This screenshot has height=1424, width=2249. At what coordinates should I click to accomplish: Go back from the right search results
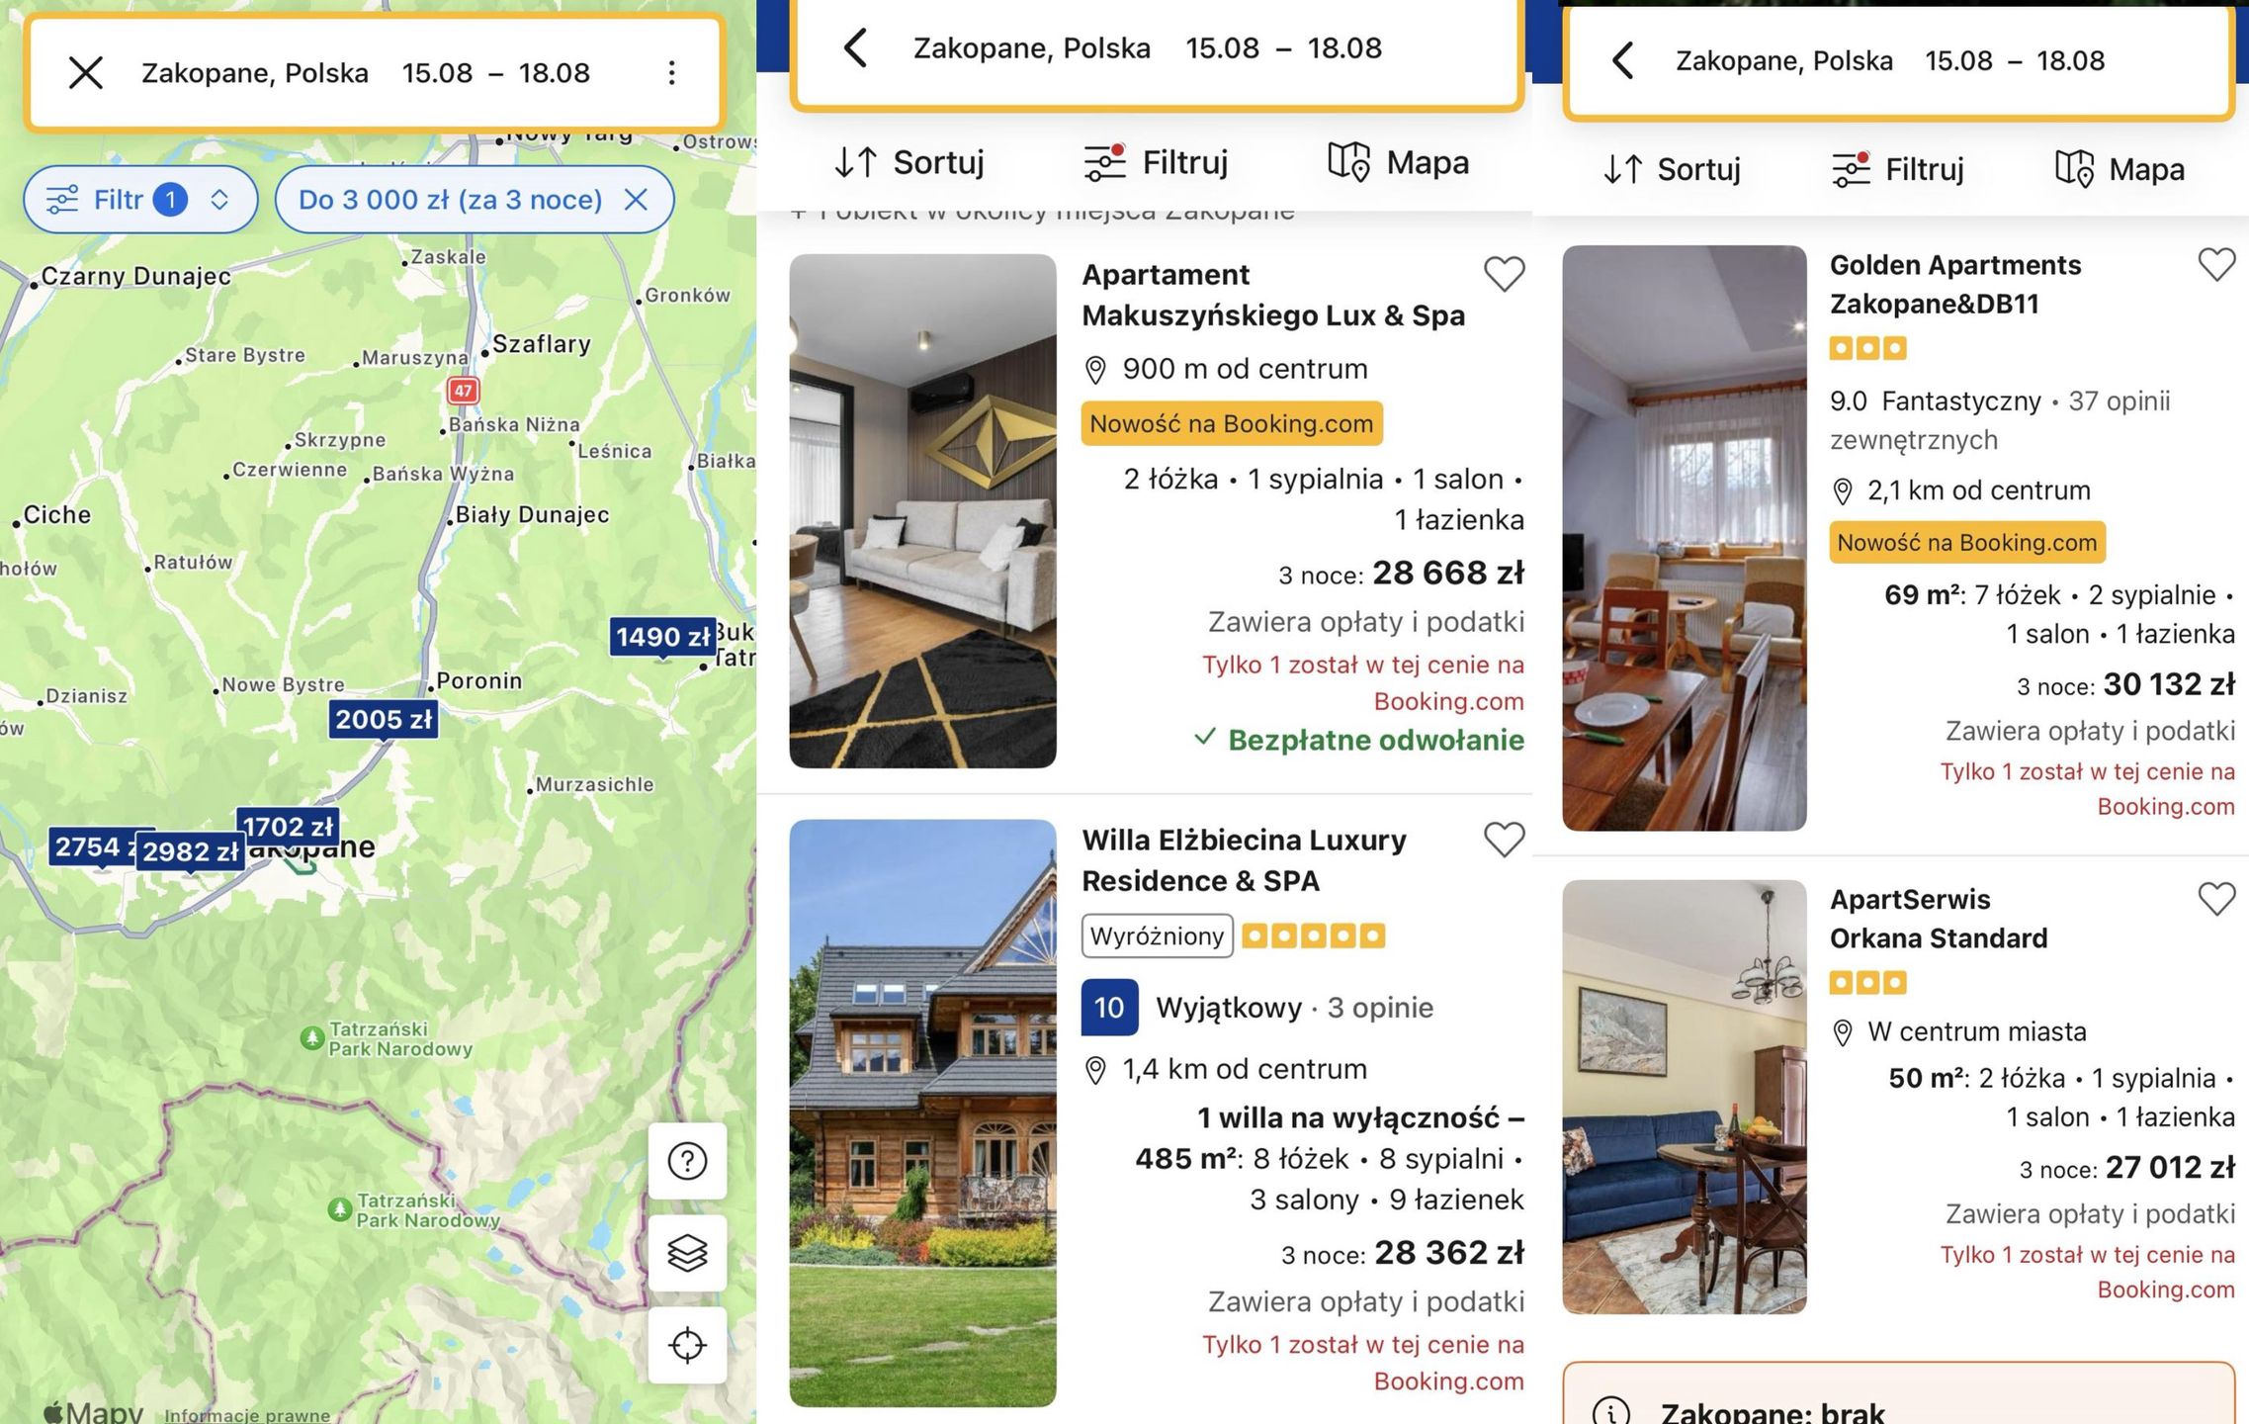click(x=1622, y=60)
